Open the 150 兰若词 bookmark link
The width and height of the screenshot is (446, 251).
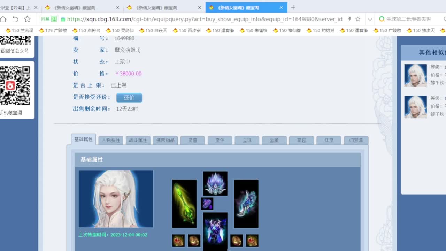pyautogui.click(x=22, y=30)
